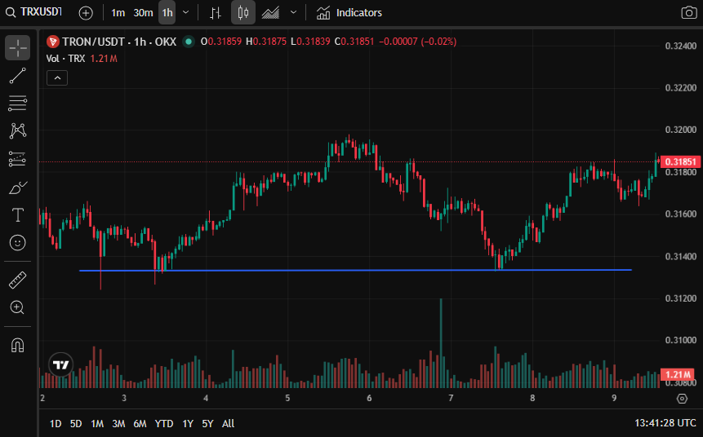Select the ruler measure tool
The width and height of the screenshot is (703, 437).
click(x=17, y=280)
